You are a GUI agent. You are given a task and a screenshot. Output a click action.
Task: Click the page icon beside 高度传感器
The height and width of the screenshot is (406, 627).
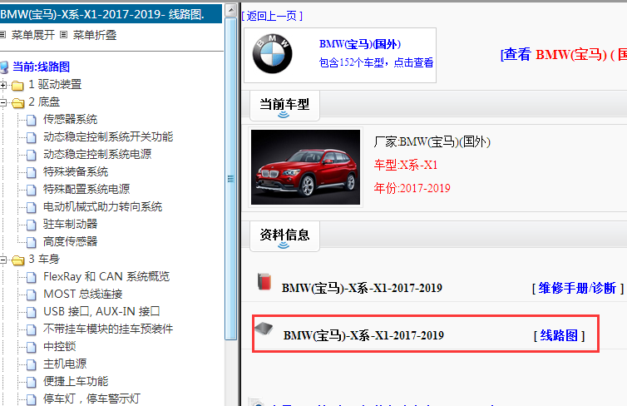tap(32, 242)
